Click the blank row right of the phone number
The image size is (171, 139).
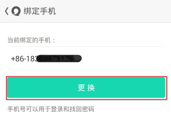(x=123, y=58)
